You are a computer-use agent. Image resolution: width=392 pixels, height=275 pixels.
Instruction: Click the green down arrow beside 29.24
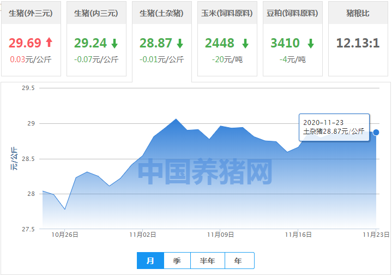[x=114, y=43]
